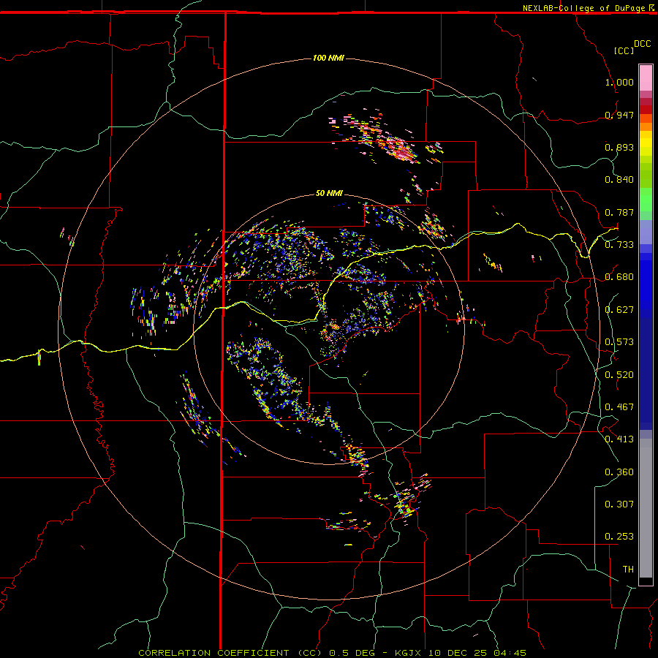Screen dimensions: 658x658
Task: Click the DCC legend title
Action: pos(642,44)
